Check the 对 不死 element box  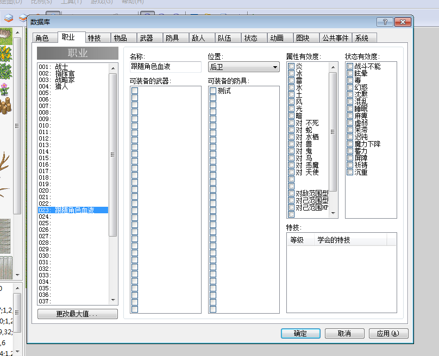(291, 123)
